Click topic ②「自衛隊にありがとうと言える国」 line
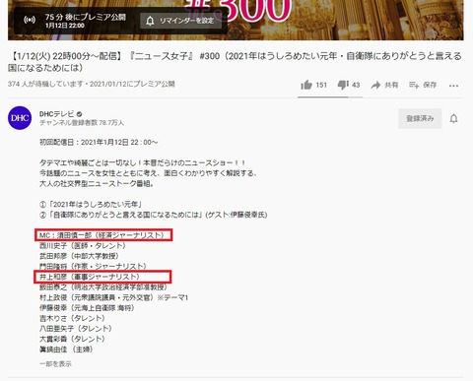The image size is (473, 381). coord(154,215)
